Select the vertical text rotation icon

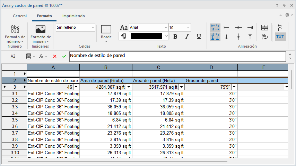tap(280, 28)
